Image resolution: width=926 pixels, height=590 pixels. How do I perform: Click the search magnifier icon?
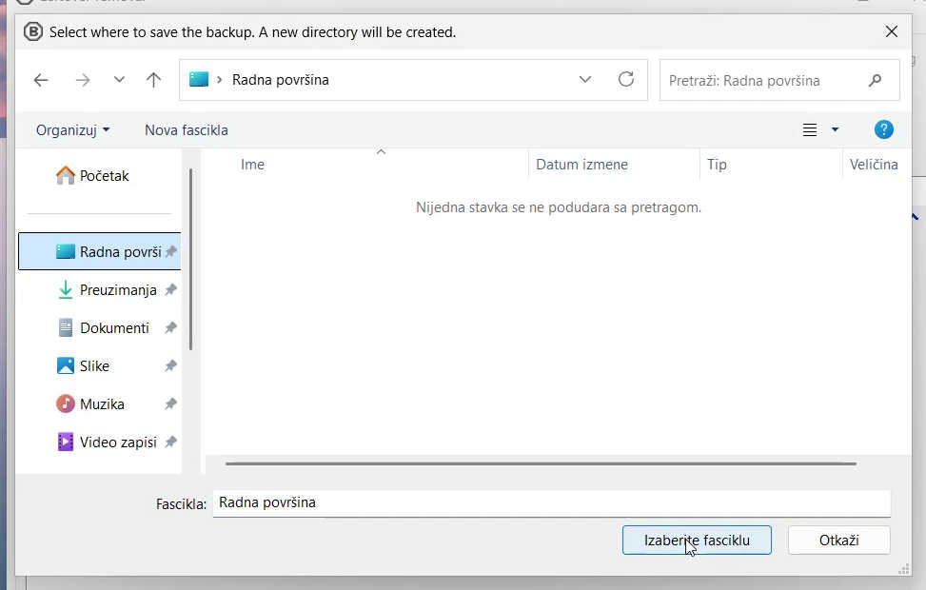click(x=875, y=81)
